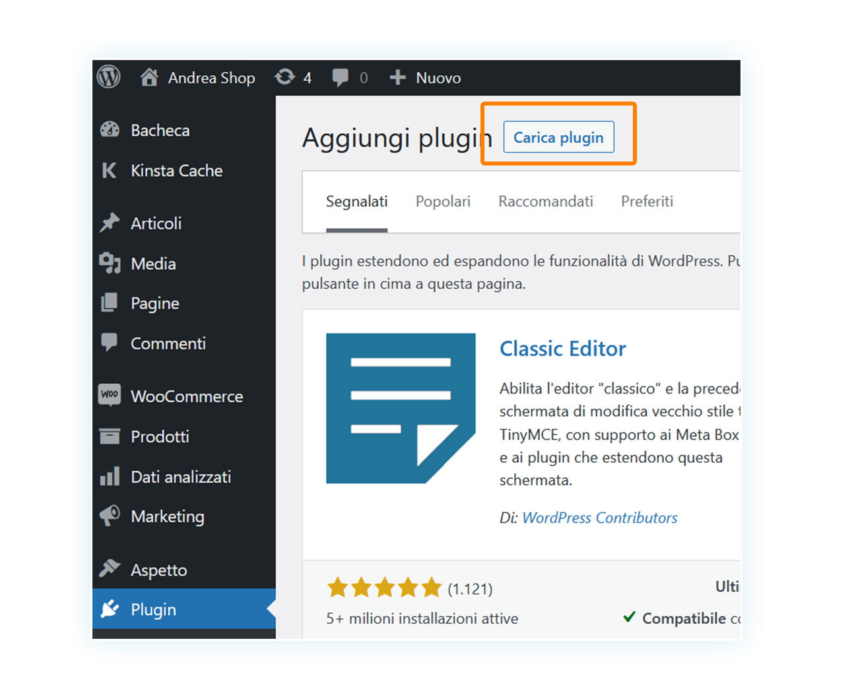858x687 pixels.
Task: Open Kinsta Cache menu item
Action: point(177,171)
